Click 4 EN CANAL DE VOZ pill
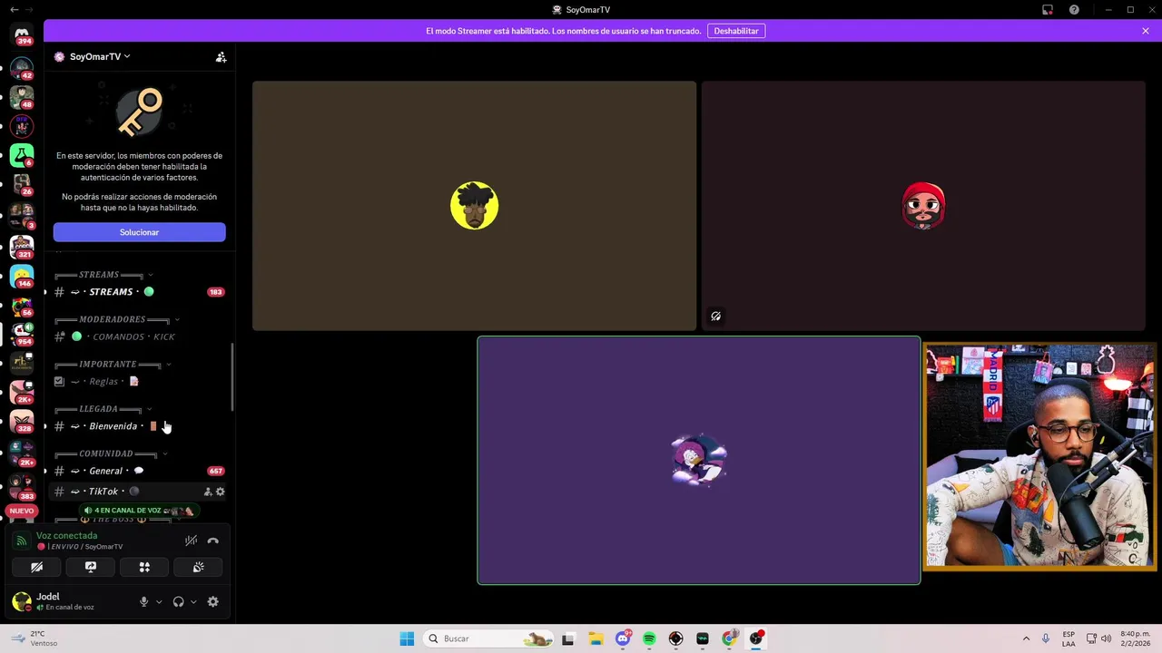 [x=139, y=511]
